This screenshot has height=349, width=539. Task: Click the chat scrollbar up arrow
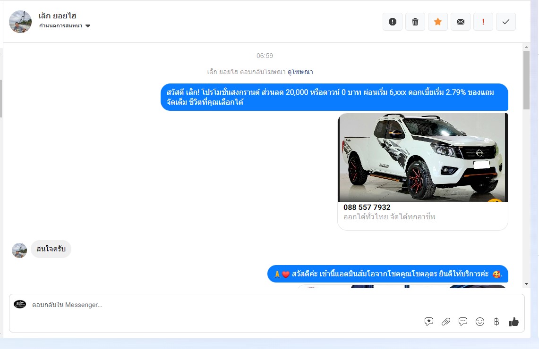click(x=526, y=47)
